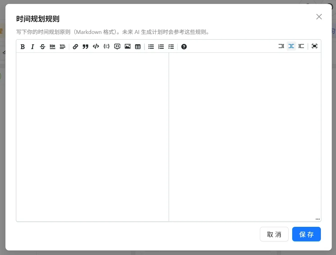
Task: Toggle fullscreen mode for the editor
Action: 314,46
